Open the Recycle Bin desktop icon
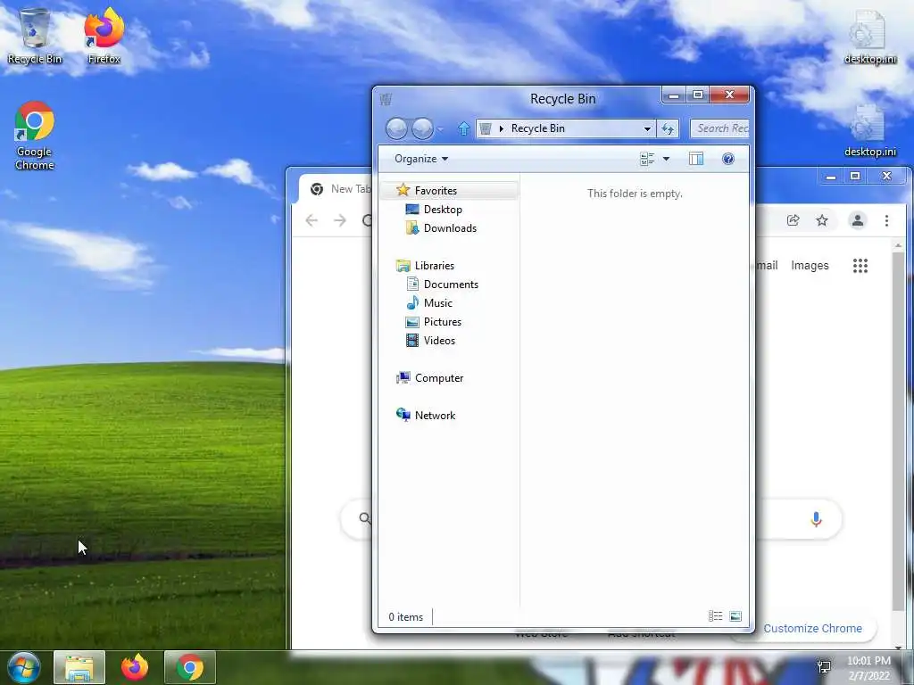The image size is (914, 685). (35, 36)
